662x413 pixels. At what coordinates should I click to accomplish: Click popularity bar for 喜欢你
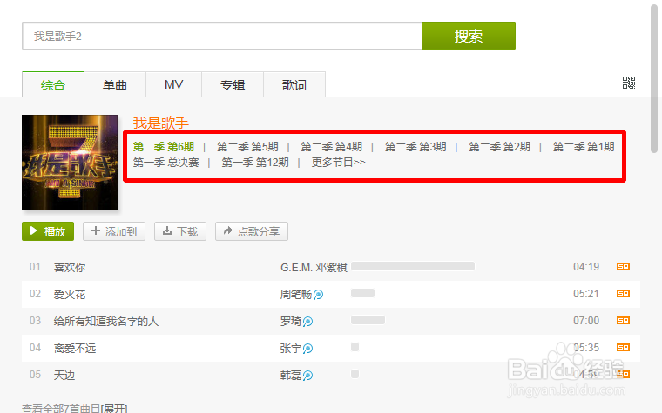click(413, 266)
